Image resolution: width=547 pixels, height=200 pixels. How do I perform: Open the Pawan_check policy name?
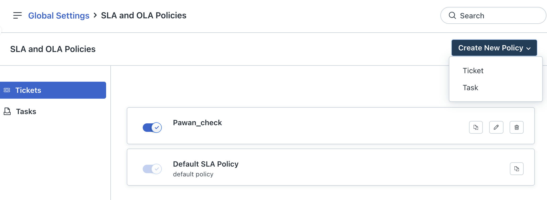pos(197,123)
